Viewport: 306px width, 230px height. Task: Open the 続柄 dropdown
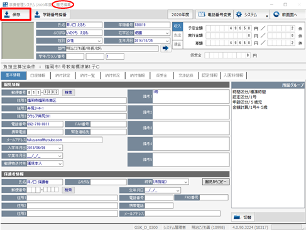click(x=185, y=182)
